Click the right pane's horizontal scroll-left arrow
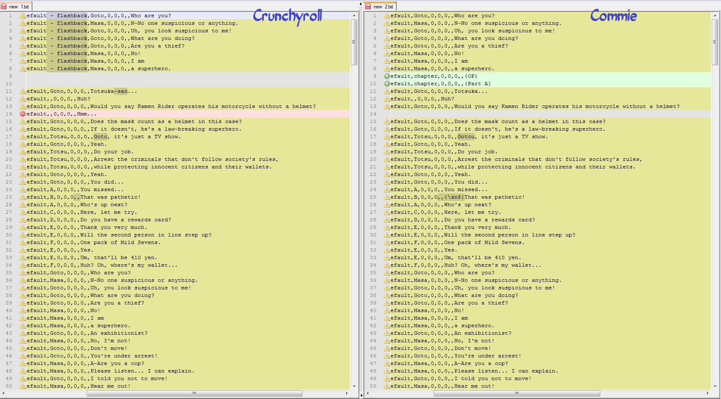 (368, 394)
